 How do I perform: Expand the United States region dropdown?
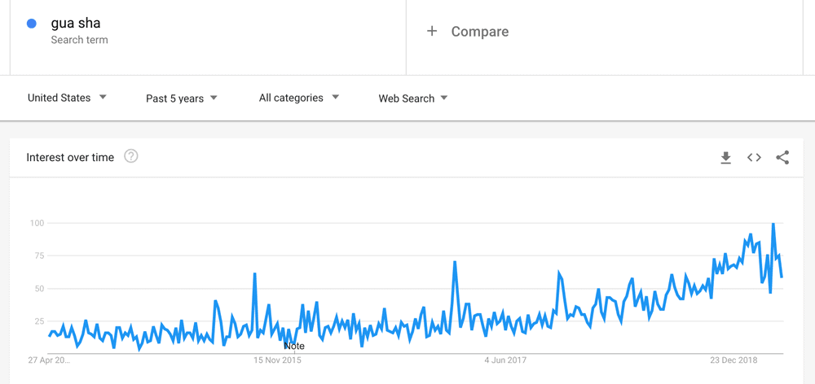point(67,98)
